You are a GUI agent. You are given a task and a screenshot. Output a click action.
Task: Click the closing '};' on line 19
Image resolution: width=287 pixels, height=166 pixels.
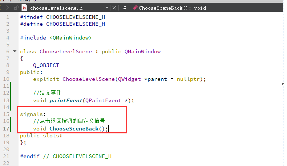tap(23, 143)
